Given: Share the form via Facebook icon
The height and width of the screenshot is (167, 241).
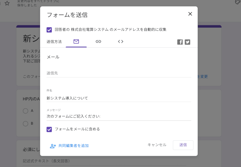Looking at the screenshot, I should [x=180, y=42].
